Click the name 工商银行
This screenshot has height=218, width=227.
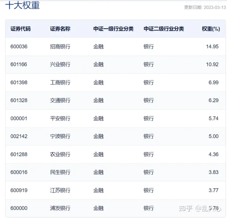60,82
